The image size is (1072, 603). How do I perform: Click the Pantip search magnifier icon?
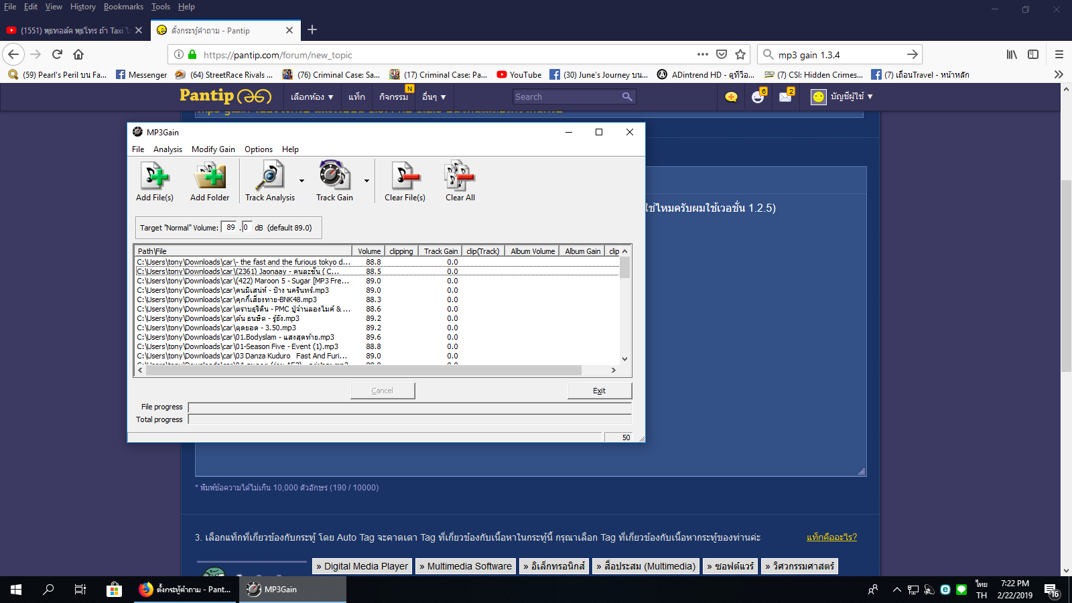pos(627,96)
